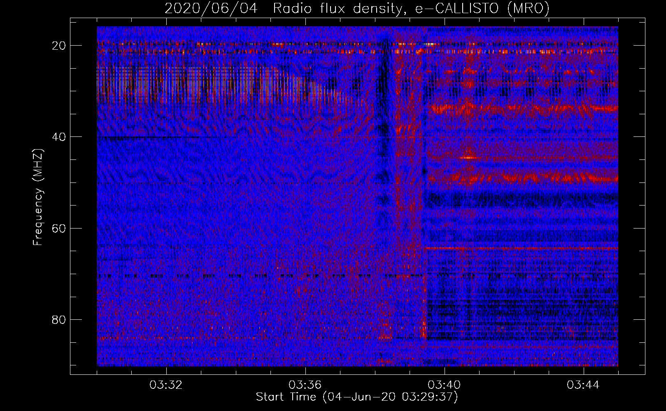Click the 20 MHz frequency tick label
Viewport: 666px width, 411px height.
pos(59,45)
